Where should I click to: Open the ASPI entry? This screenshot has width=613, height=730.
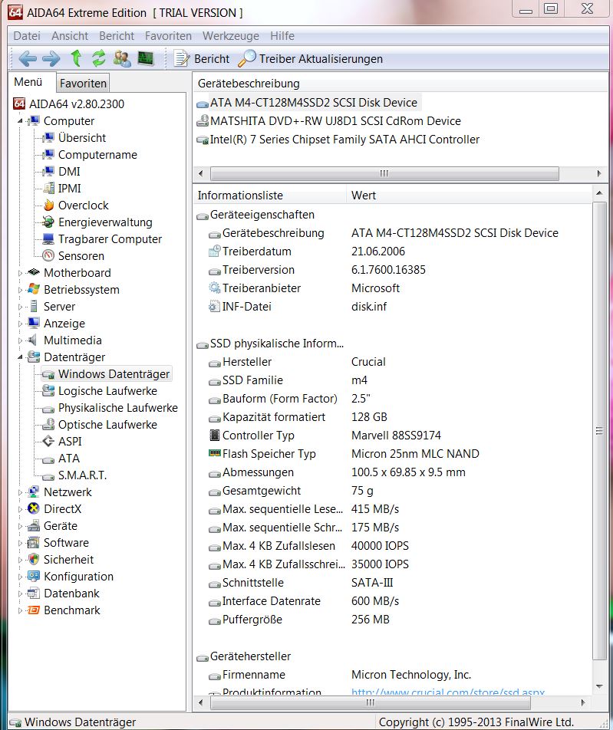coord(69,442)
